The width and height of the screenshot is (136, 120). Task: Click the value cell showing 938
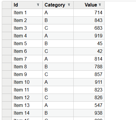pyautogui.click(x=89, y=113)
